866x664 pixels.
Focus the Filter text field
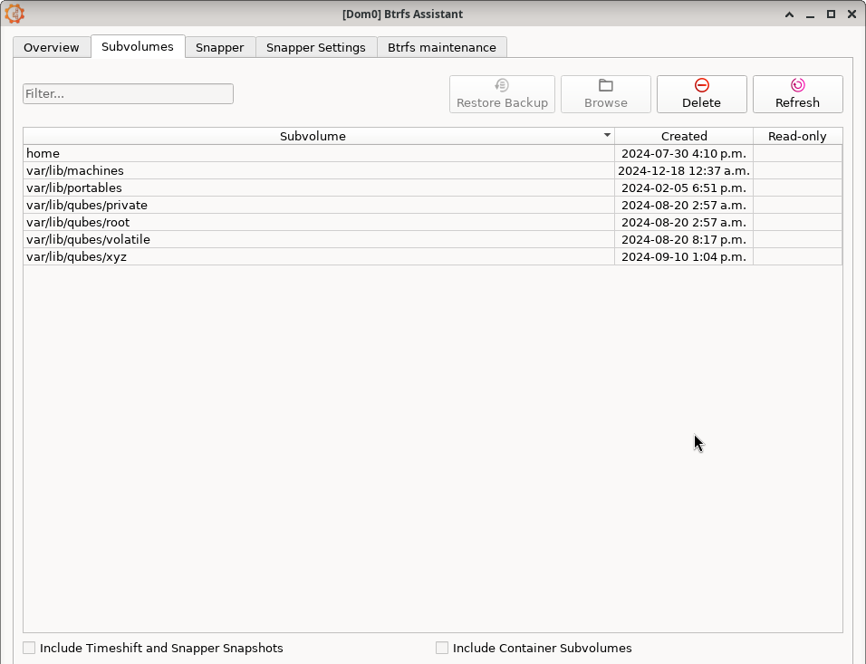pos(128,94)
